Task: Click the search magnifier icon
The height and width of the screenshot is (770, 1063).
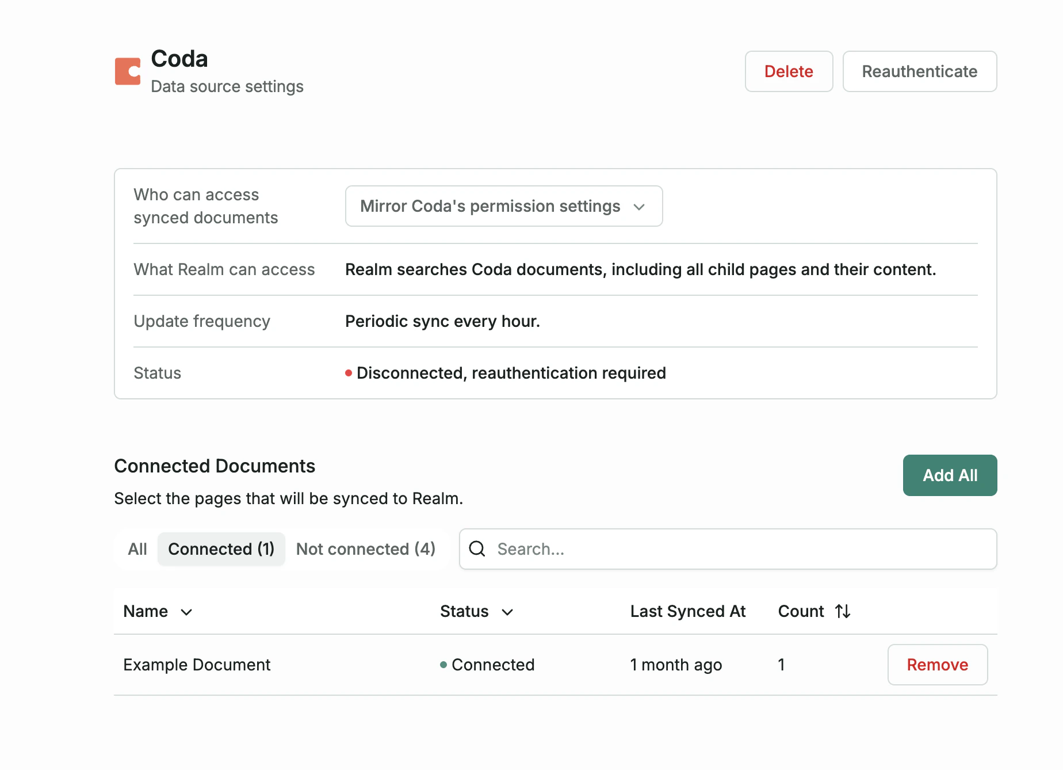Action: pos(477,548)
